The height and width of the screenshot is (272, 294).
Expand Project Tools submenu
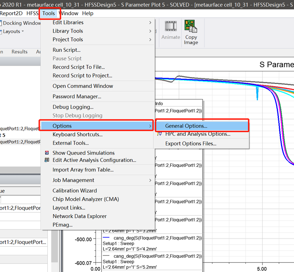[x=98, y=40]
